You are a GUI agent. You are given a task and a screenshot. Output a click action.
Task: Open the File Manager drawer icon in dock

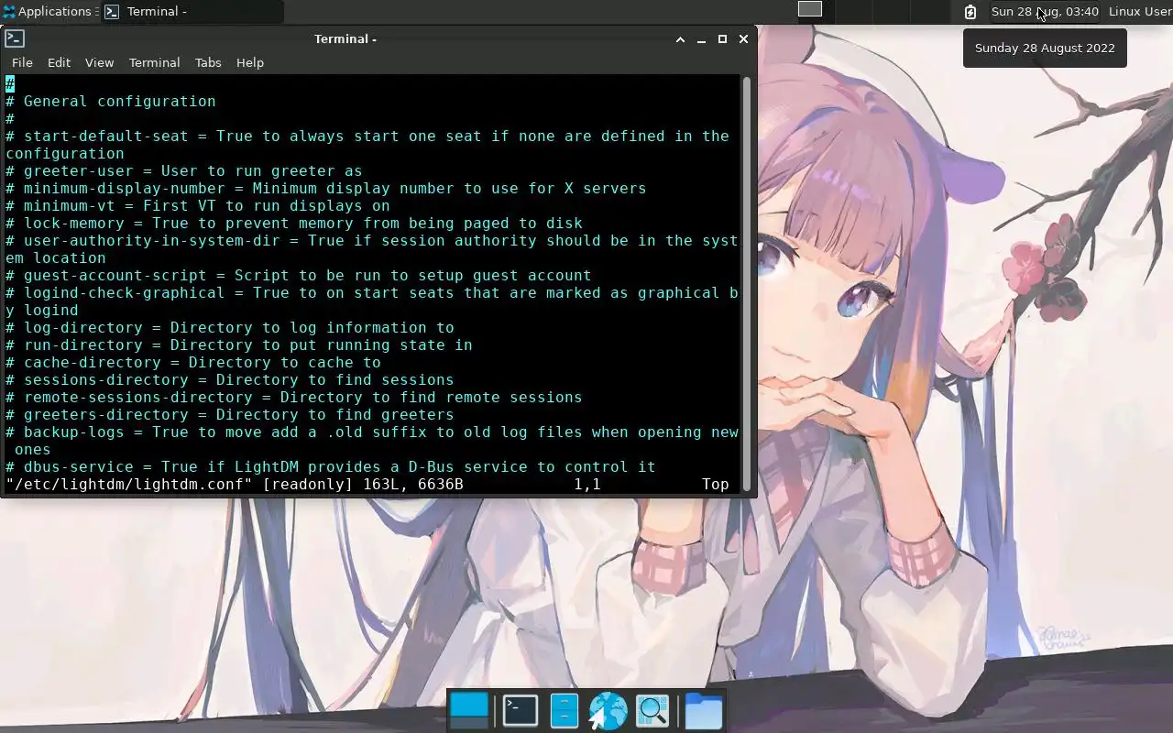tap(565, 711)
